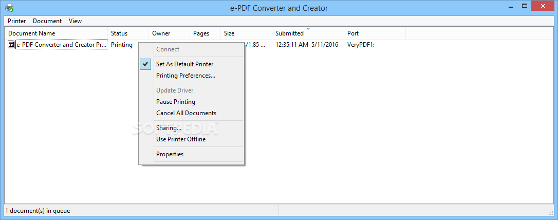558x220 pixels.
Task: Click the document icon beside e-PDF job
Action: click(x=11, y=45)
